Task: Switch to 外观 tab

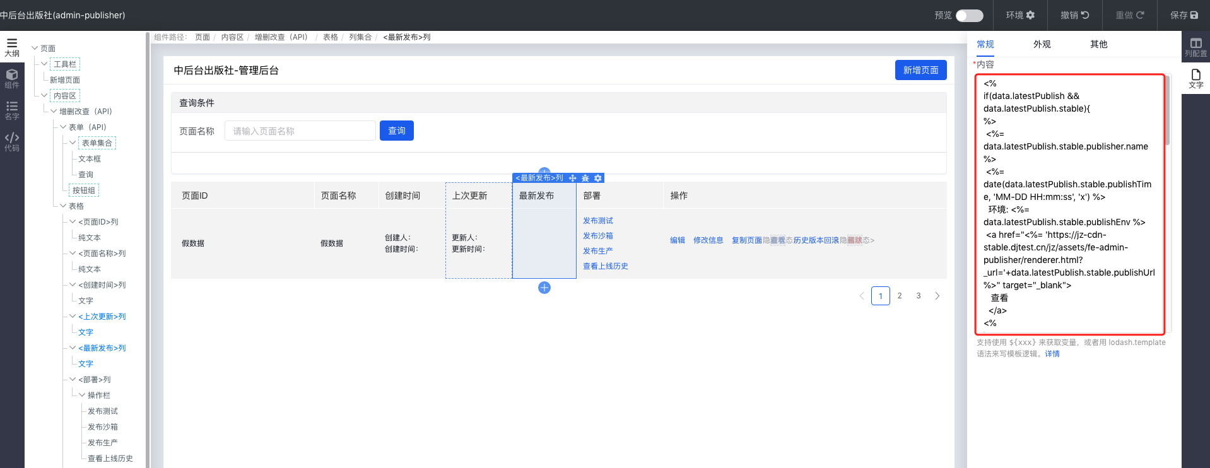Action: click(1042, 44)
